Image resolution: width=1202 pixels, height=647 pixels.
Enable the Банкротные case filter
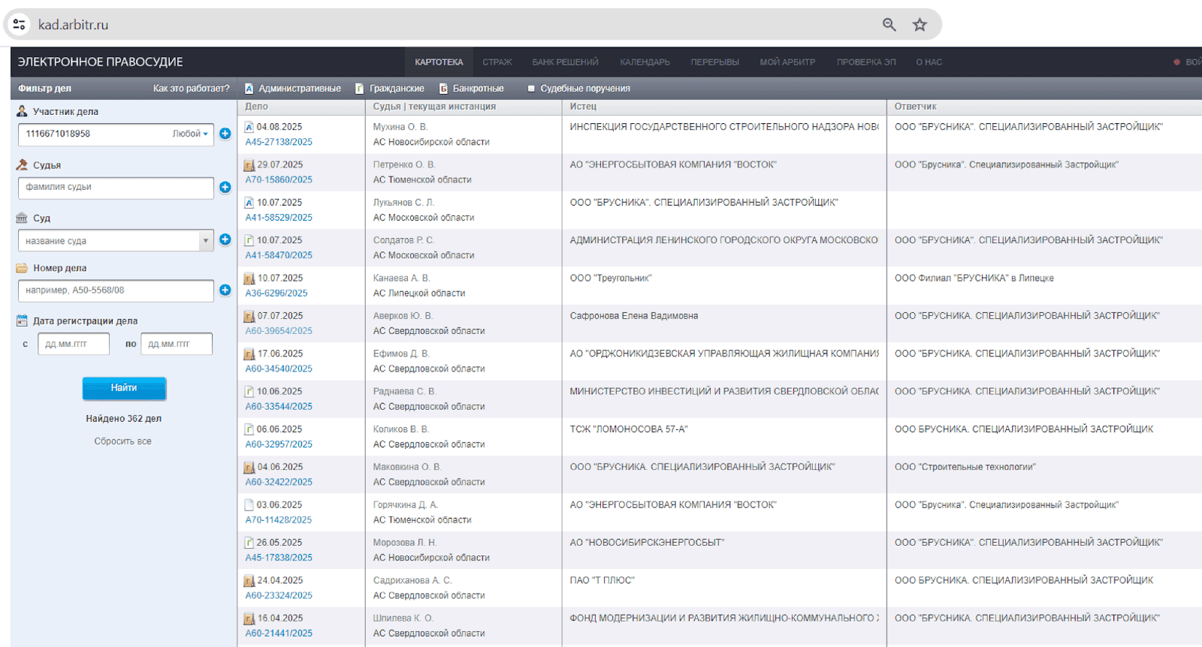coord(472,89)
